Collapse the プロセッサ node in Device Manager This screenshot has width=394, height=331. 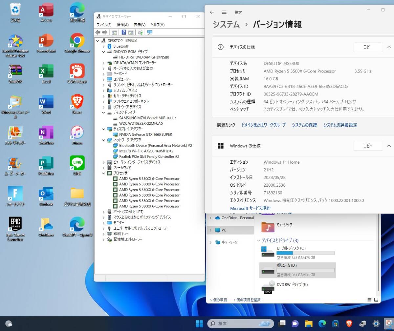point(103,173)
